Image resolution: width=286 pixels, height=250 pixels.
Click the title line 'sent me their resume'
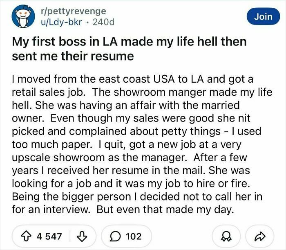(x=72, y=56)
